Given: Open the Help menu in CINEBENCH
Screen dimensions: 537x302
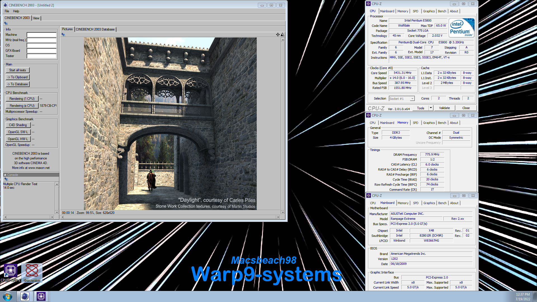Looking at the screenshot, I should tap(16, 11).
